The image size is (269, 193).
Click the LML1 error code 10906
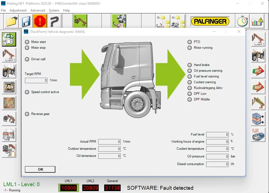69,188
